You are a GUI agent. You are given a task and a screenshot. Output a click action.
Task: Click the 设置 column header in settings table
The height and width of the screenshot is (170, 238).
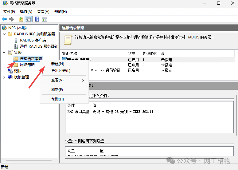(82, 151)
